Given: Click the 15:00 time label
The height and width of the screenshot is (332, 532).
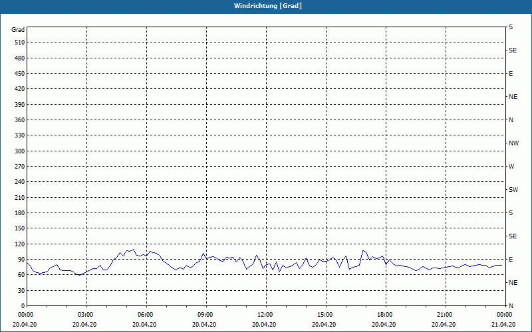Looking at the screenshot, I should pyautogui.click(x=325, y=315).
